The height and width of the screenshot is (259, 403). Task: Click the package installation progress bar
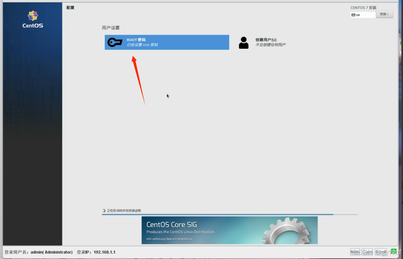(x=230, y=214)
